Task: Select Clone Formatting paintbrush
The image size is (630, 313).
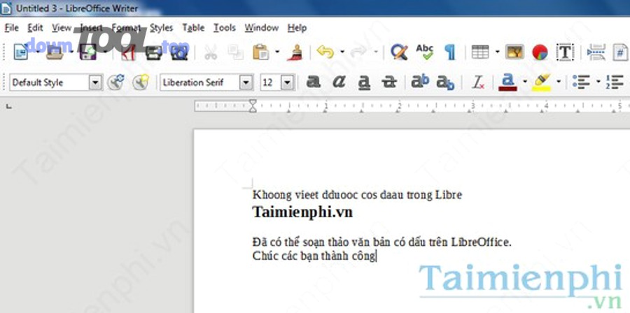Action: point(295,52)
